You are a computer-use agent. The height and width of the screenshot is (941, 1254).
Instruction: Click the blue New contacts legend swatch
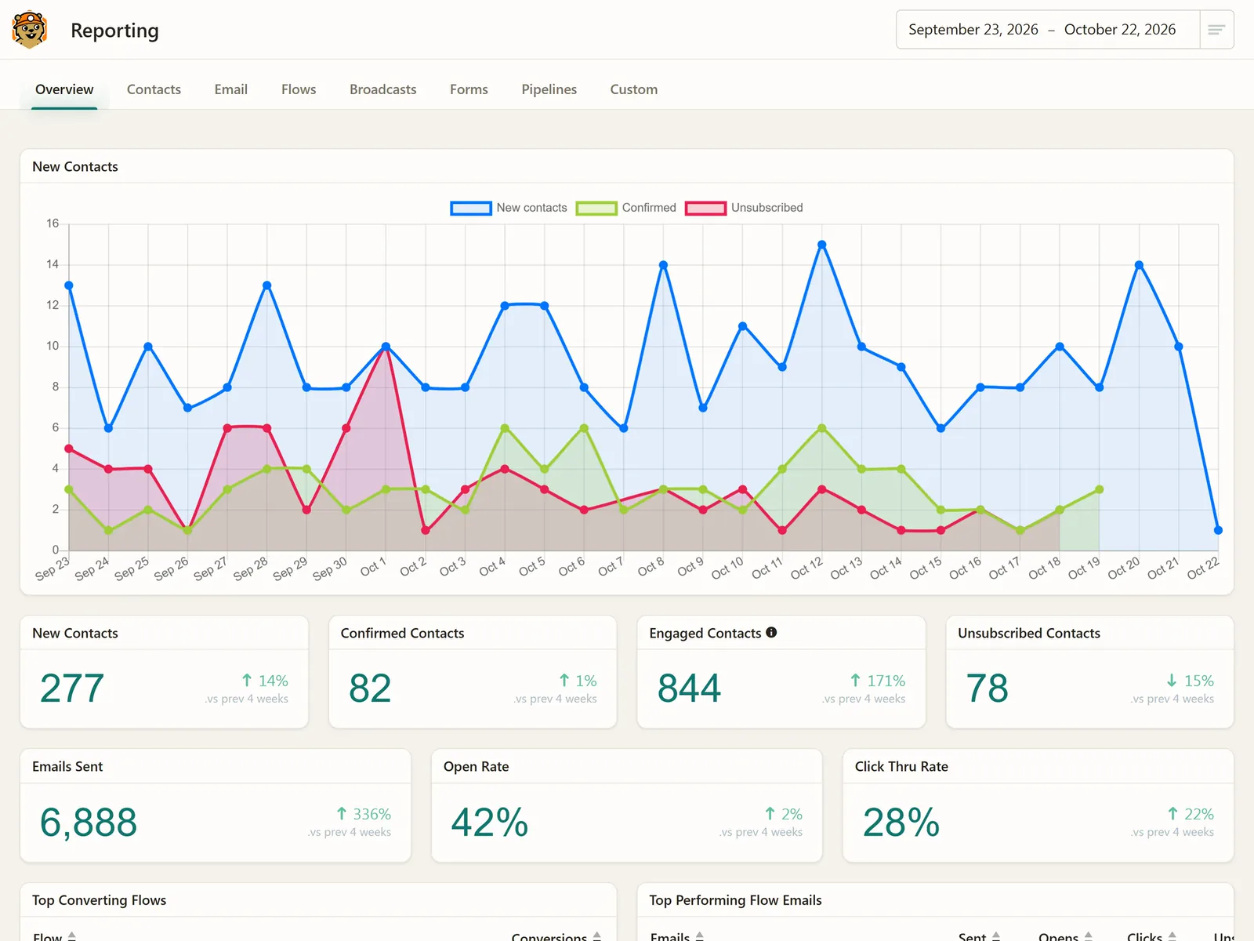[470, 208]
